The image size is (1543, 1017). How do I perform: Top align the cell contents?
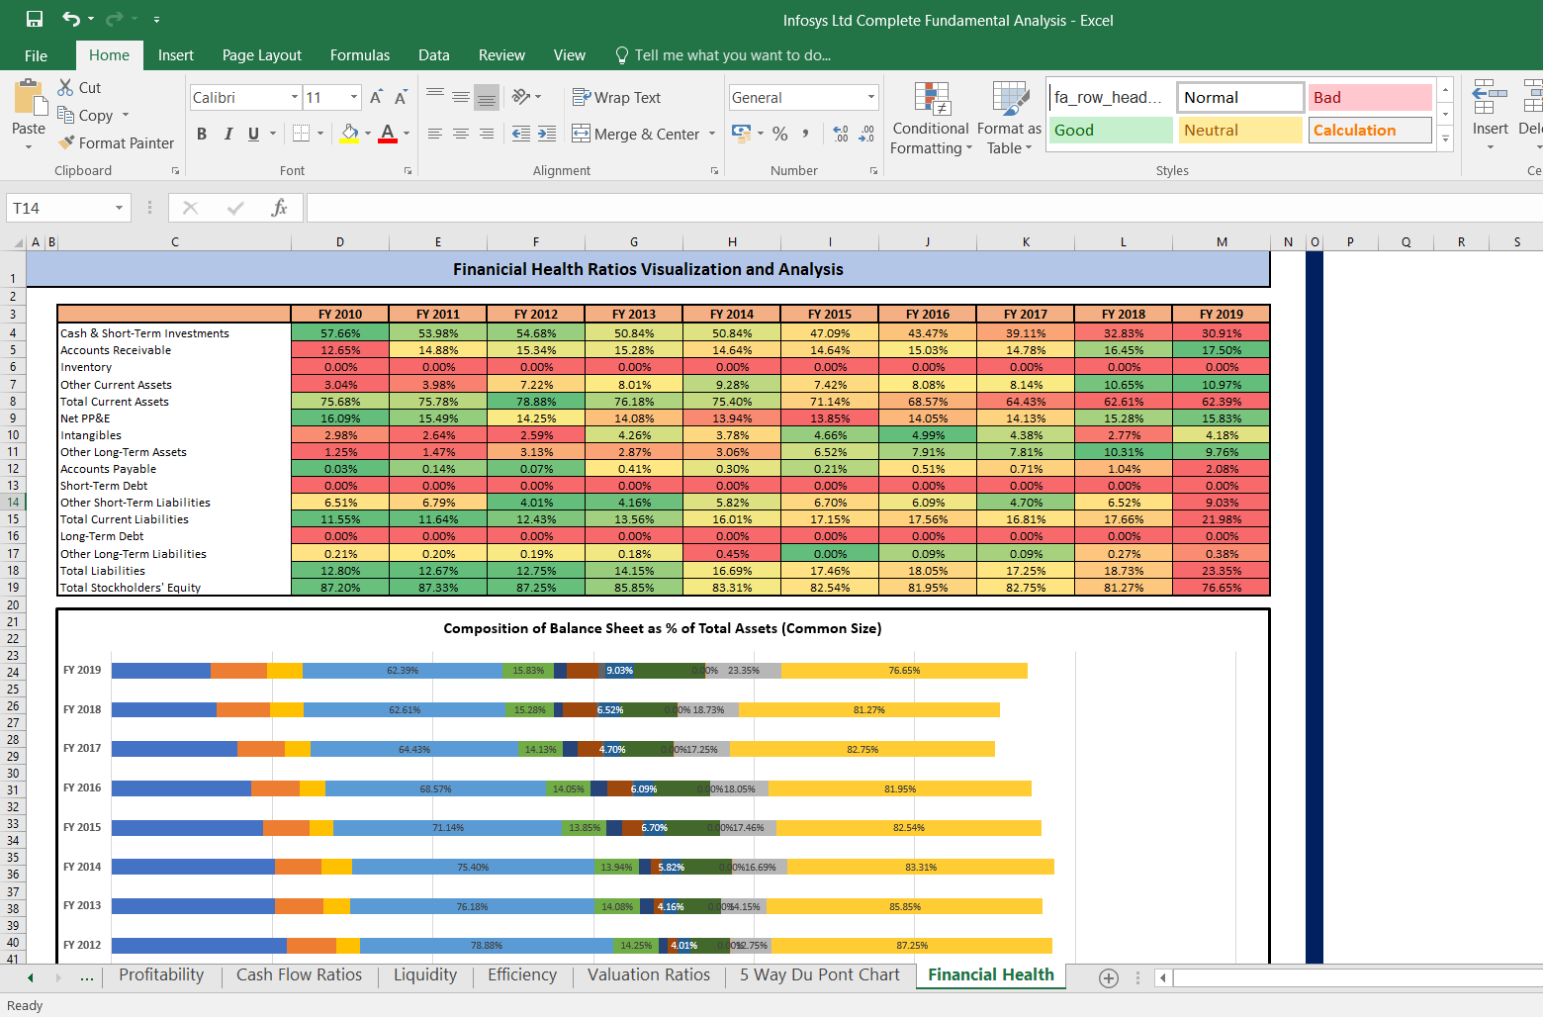coord(435,96)
